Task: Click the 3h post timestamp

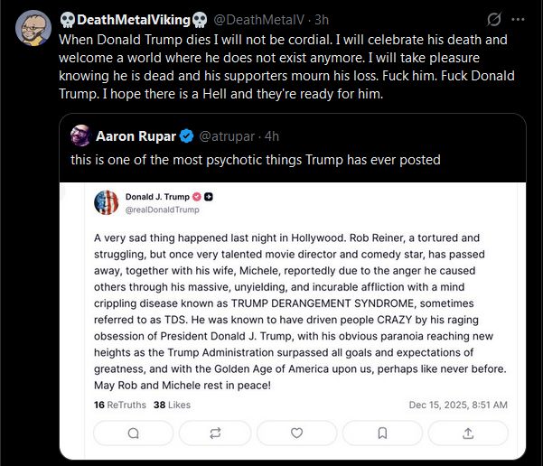Action: tap(322, 19)
